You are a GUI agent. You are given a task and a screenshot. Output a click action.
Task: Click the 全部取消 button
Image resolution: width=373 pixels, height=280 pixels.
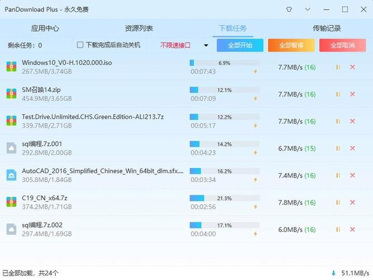(343, 45)
